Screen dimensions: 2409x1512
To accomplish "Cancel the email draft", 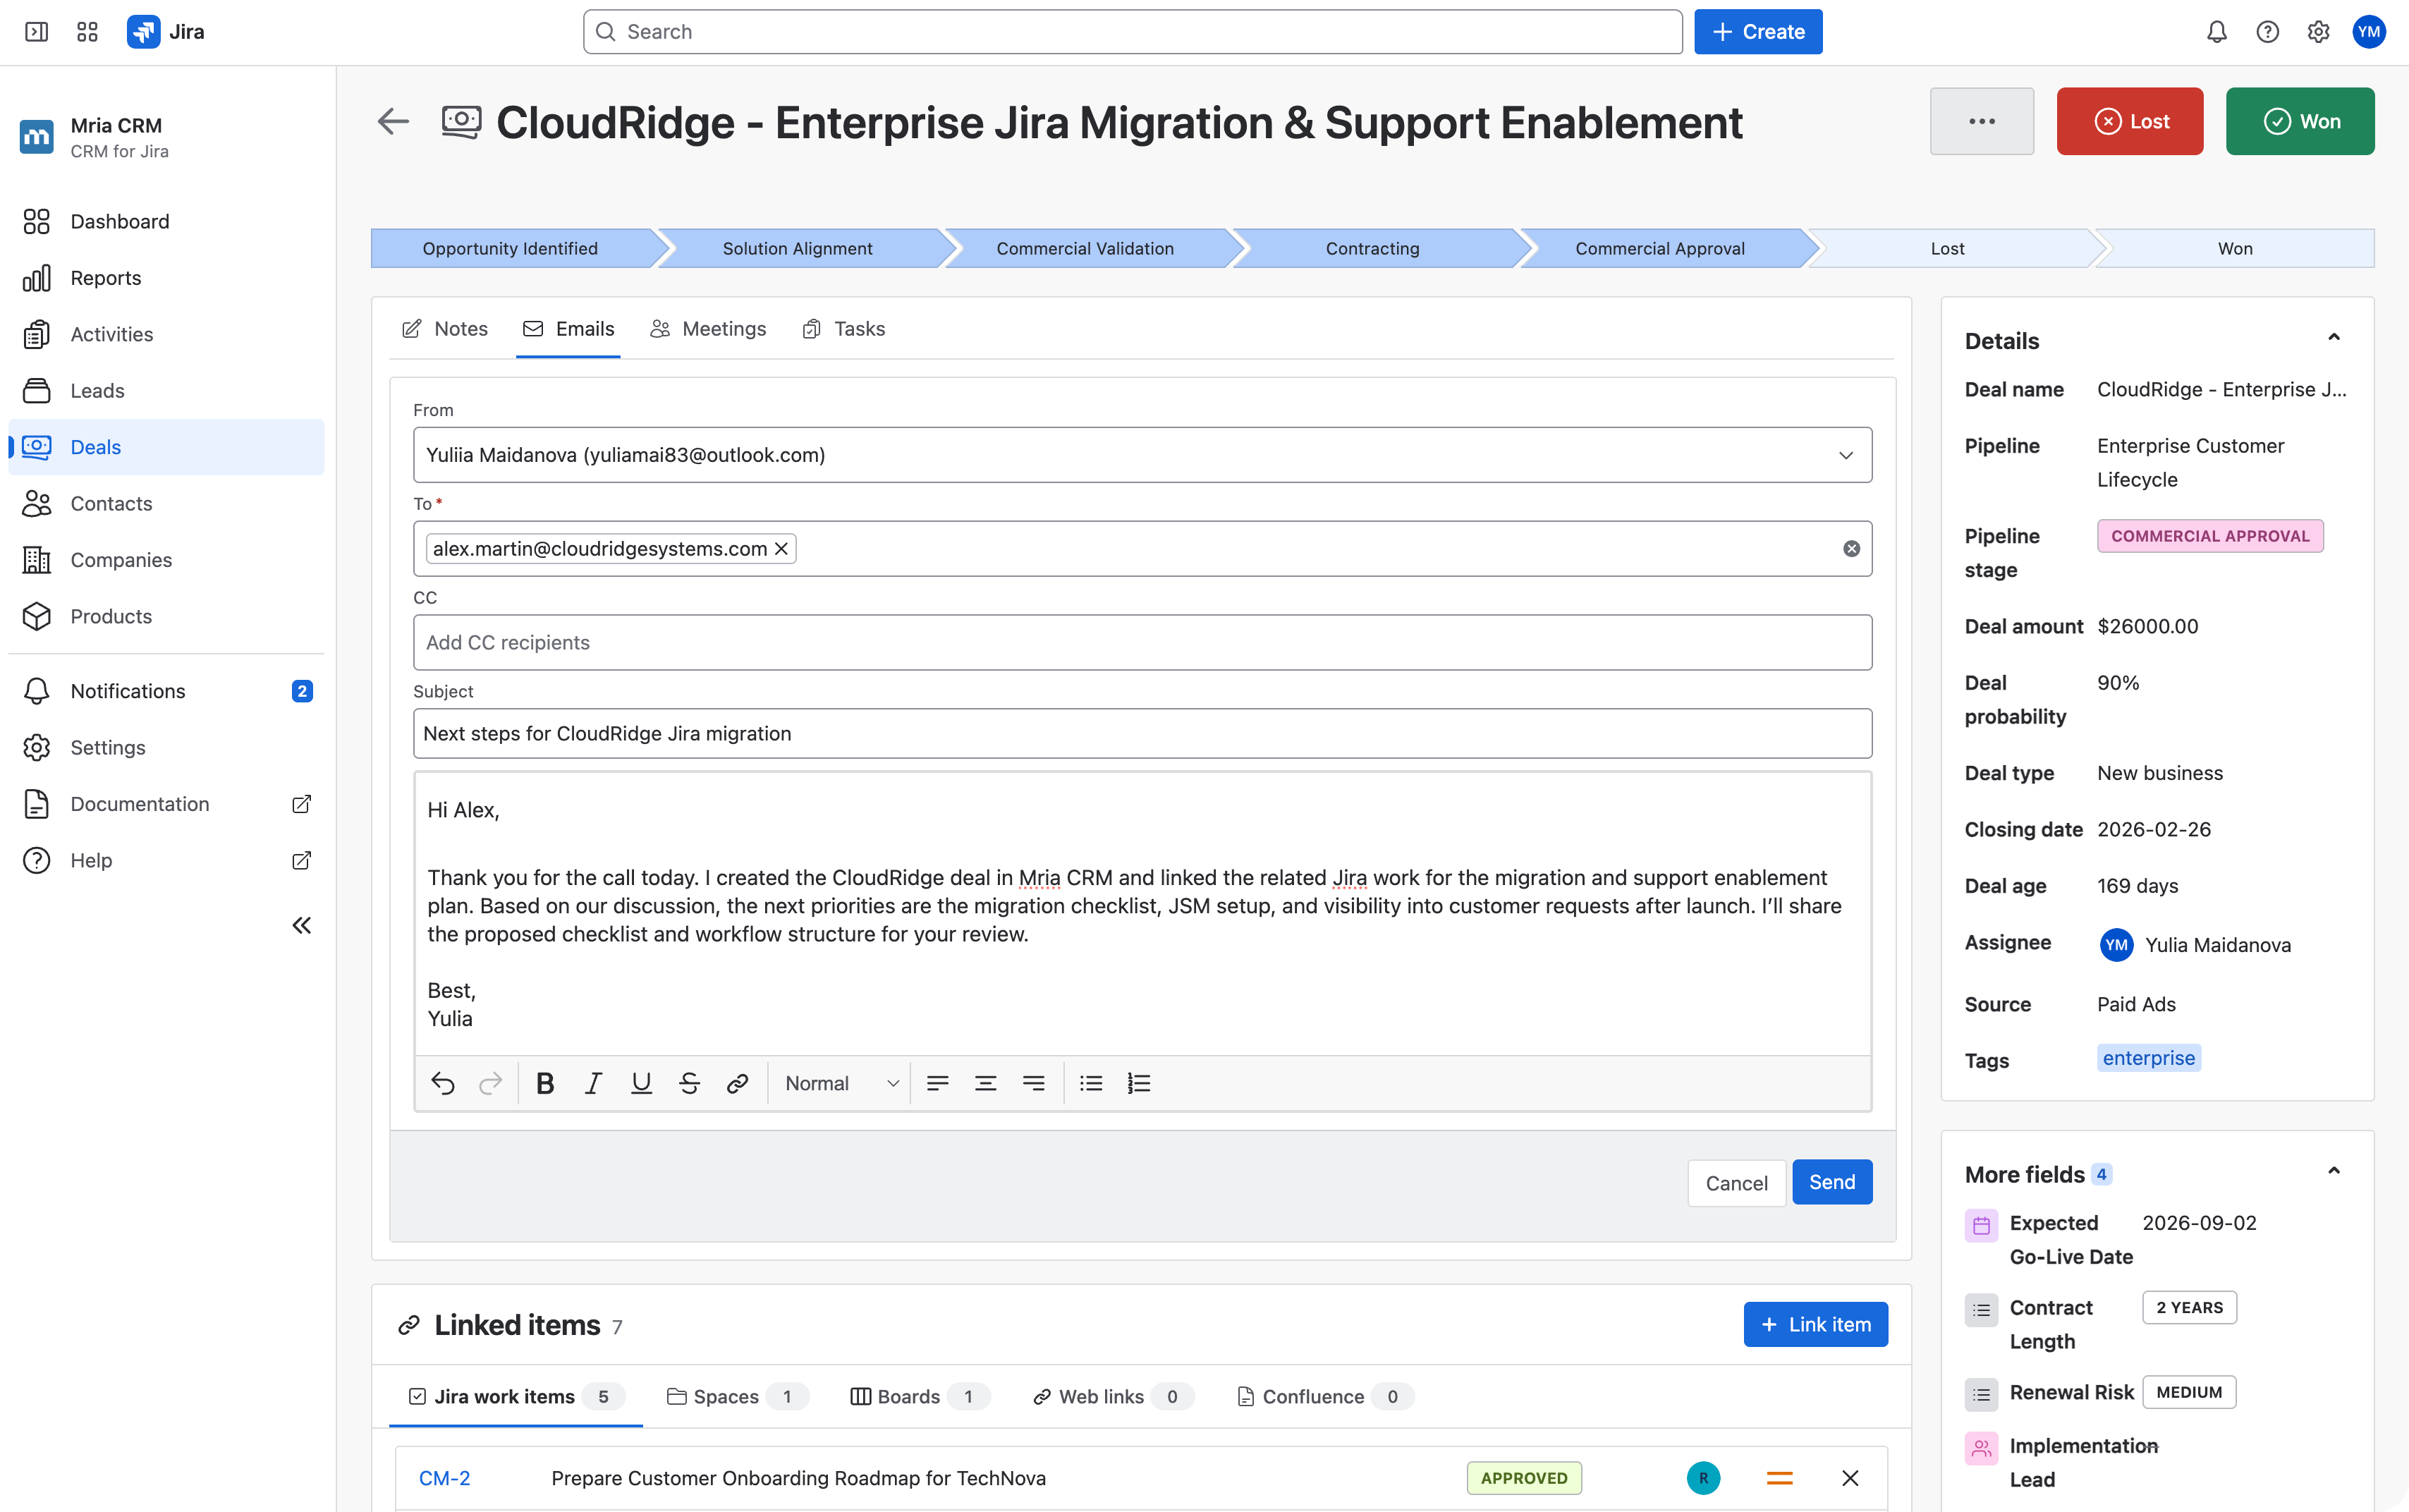I will 1736,1183.
